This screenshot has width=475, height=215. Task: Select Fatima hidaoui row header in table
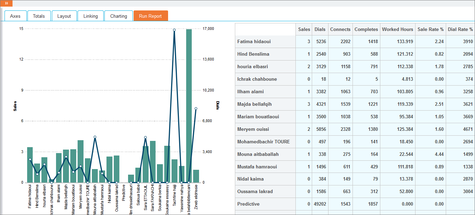266,42
